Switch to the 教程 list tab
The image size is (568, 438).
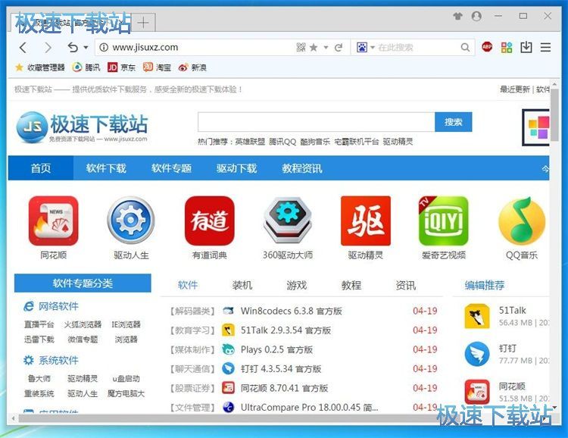(x=351, y=286)
